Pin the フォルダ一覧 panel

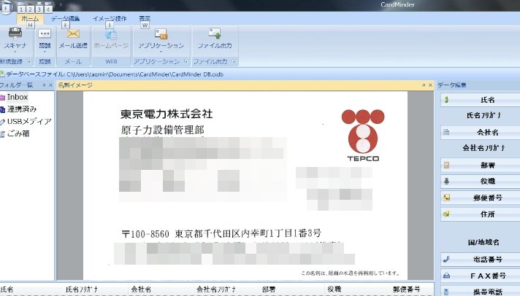[43, 85]
